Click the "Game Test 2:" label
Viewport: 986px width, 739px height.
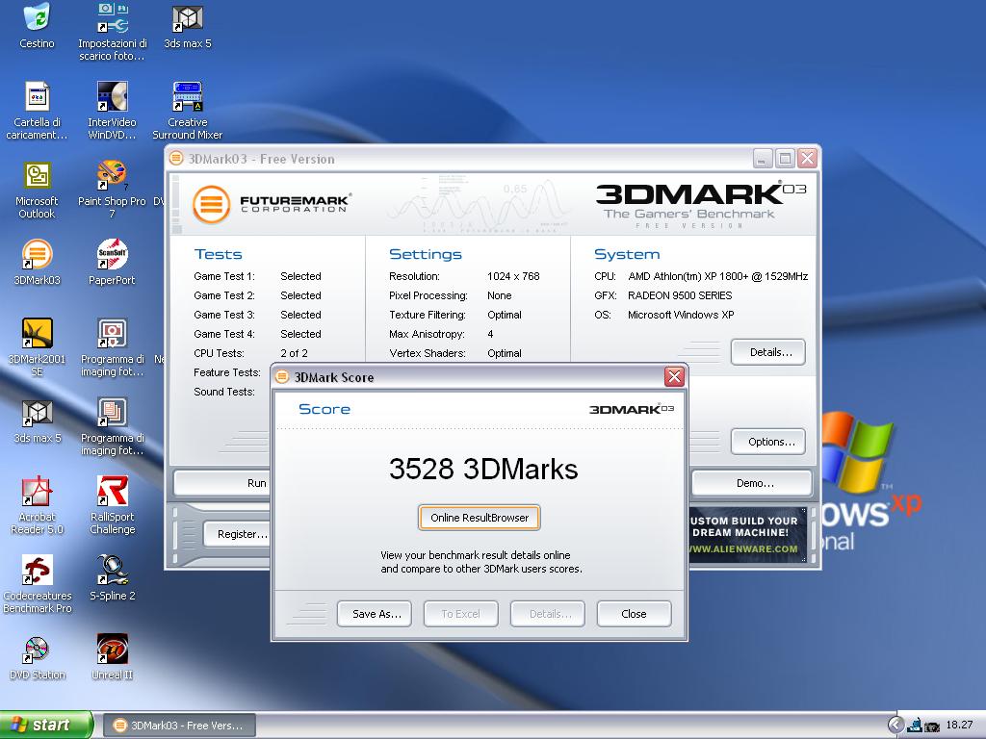[224, 295]
